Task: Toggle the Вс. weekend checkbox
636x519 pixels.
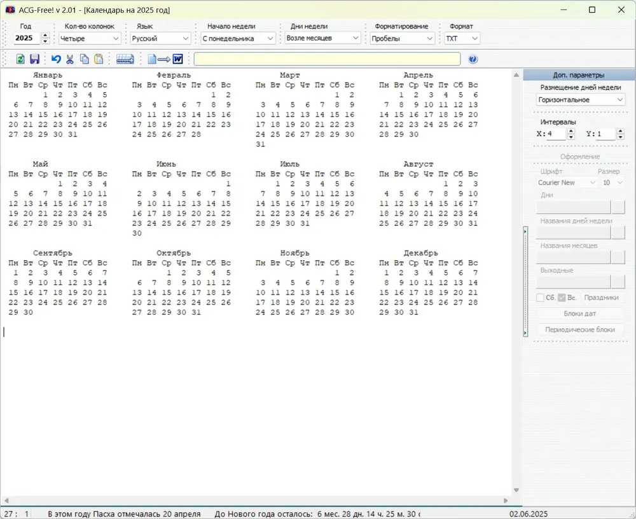Action: click(x=562, y=298)
